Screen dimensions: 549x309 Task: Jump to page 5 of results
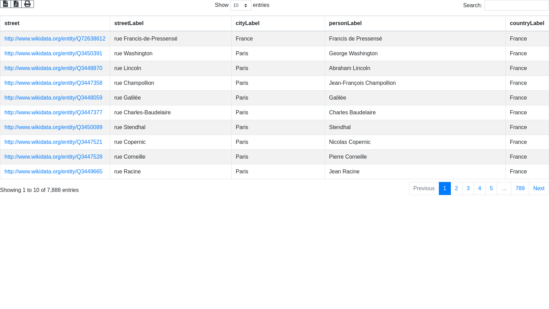491,188
